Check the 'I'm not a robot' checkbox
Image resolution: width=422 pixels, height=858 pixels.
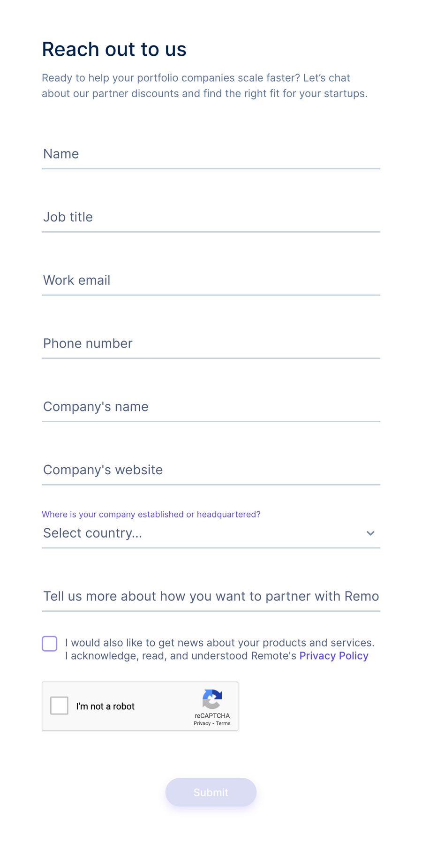tap(59, 705)
